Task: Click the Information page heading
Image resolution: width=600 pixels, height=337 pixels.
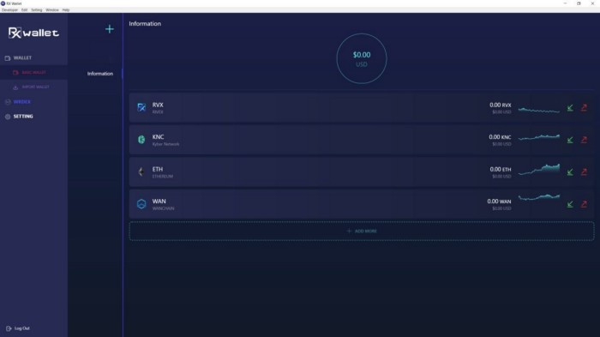Action: click(145, 24)
